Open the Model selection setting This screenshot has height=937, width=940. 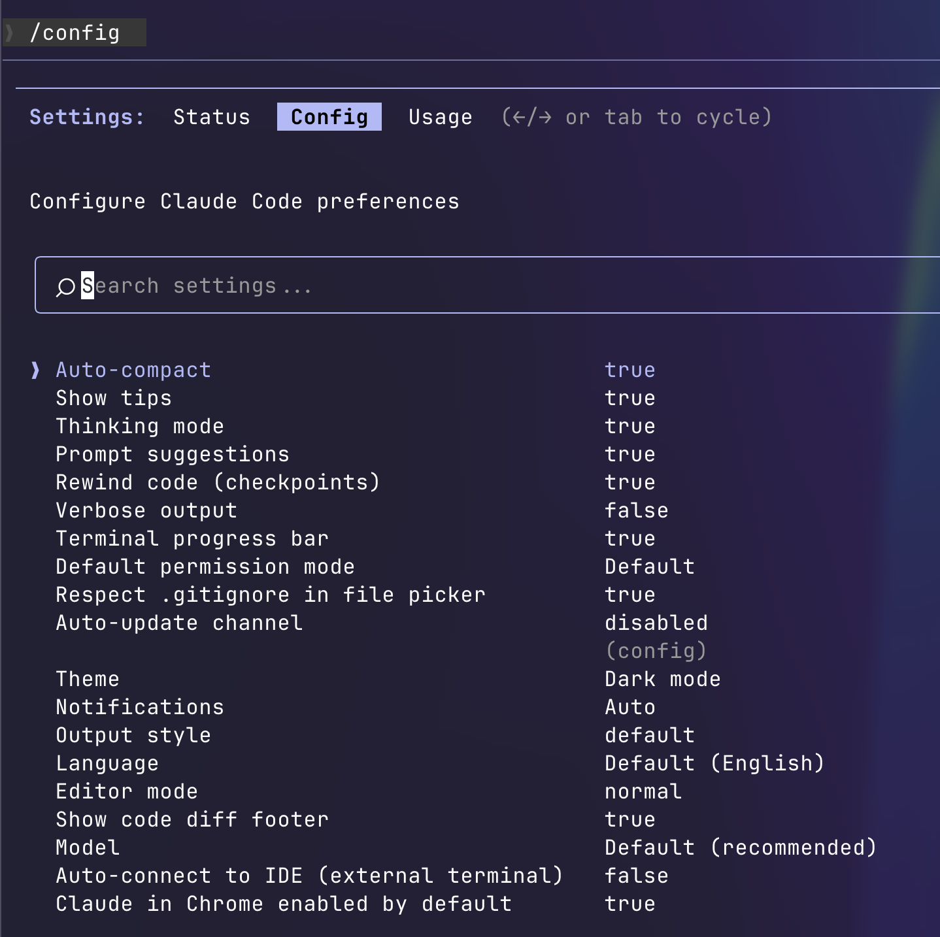88,848
